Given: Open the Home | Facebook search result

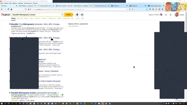Looking at the screenshot, I should [x=49, y=71].
